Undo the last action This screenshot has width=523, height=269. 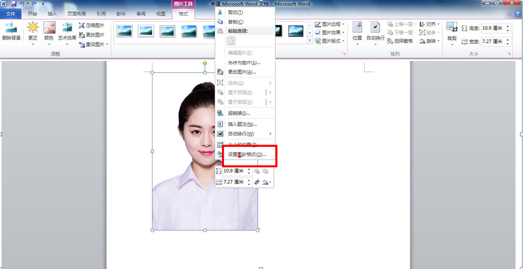pyautogui.click(x=22, y=4)
